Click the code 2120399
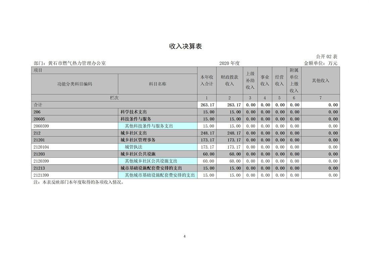369x260 pixels. pos(41,161)
